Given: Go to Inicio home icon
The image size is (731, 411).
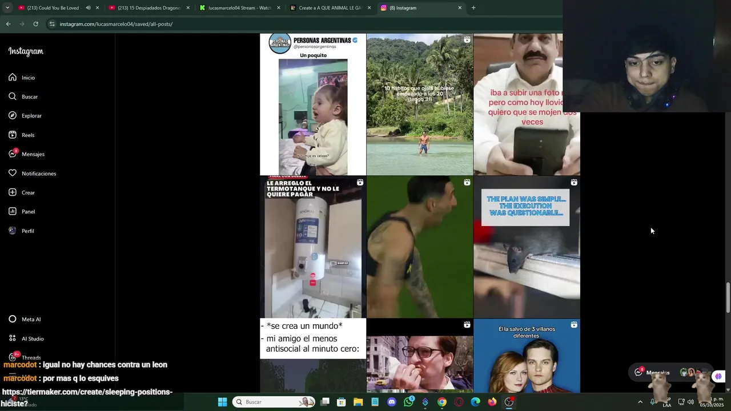Looking at the screenshot, I should (x=13, y=77).
